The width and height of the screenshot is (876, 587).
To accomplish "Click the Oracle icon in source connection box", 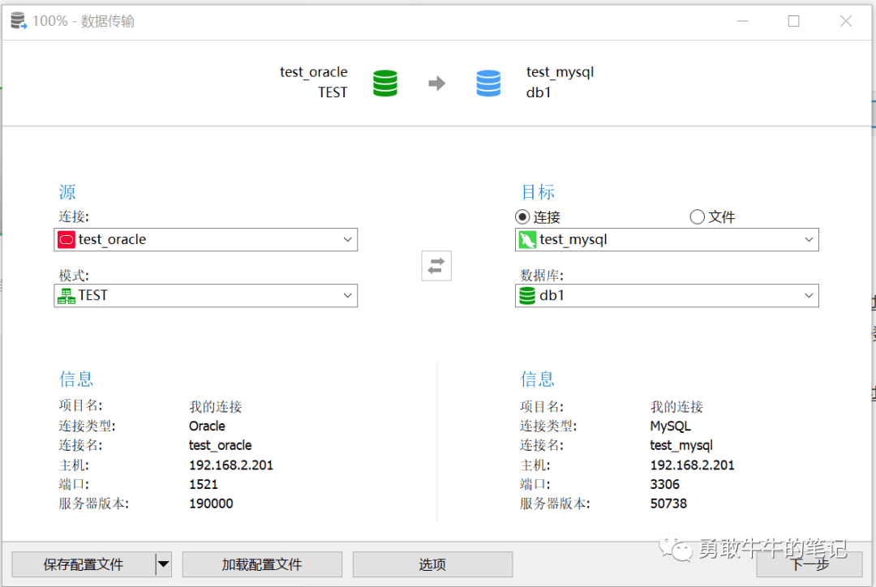I will [67, 240].
